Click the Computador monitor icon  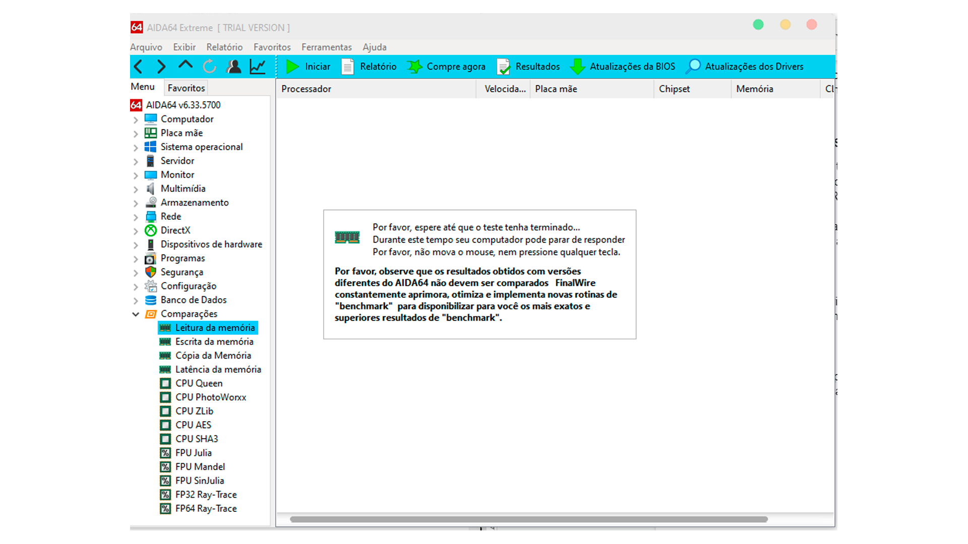[x=151, y=119]
